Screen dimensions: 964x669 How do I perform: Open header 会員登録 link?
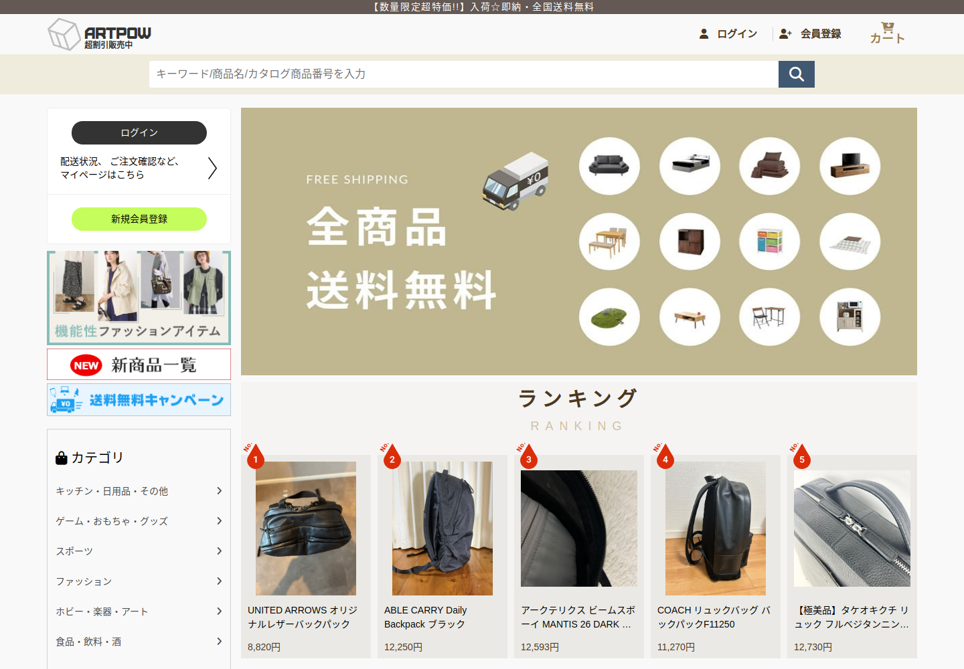point(821,33)
